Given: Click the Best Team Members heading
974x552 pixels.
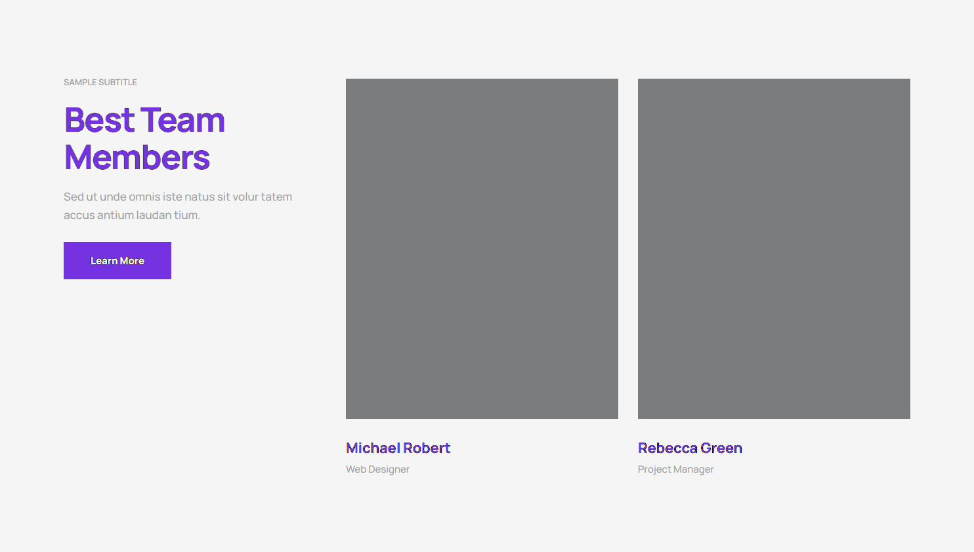Looking at the screenshot, I should coord(144,139).
